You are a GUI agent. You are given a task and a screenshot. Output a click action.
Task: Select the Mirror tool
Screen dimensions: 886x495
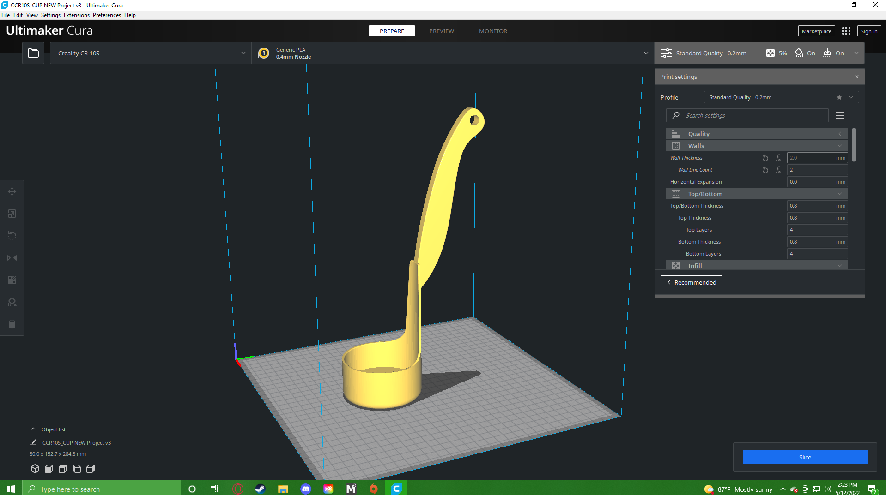click(x=12, y=257)
